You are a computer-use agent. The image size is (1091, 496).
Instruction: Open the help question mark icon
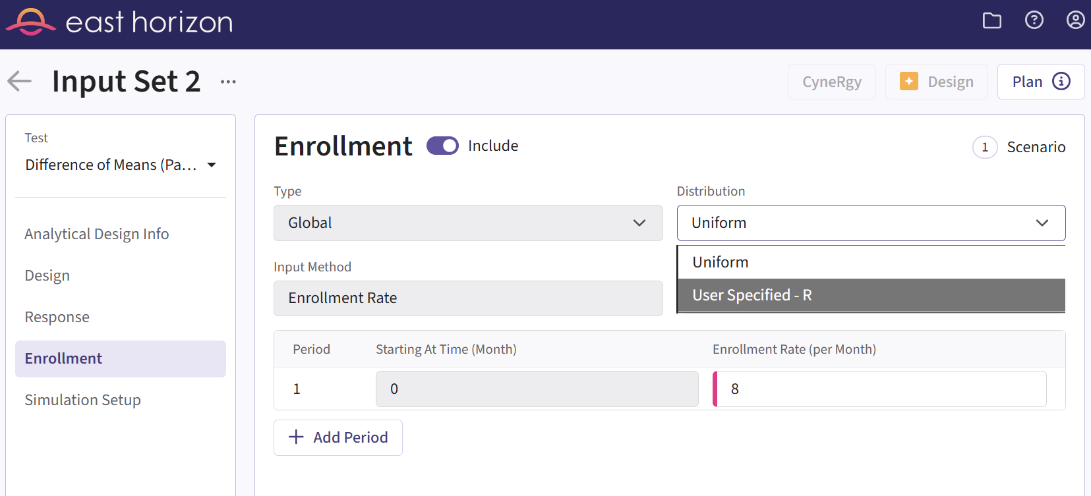[1034, 20]
